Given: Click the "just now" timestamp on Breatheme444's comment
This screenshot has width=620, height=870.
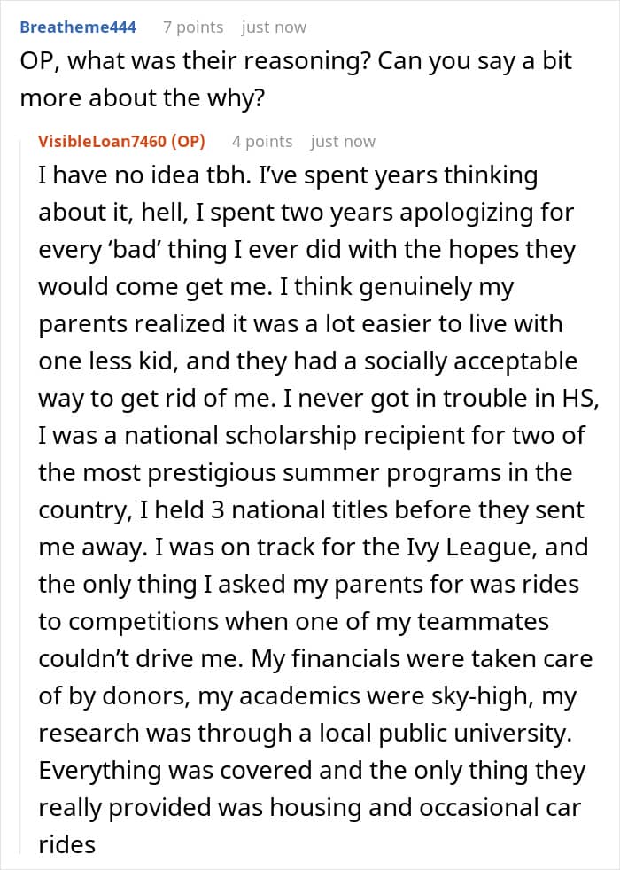Looking at the screenshot, I should 274,27.
